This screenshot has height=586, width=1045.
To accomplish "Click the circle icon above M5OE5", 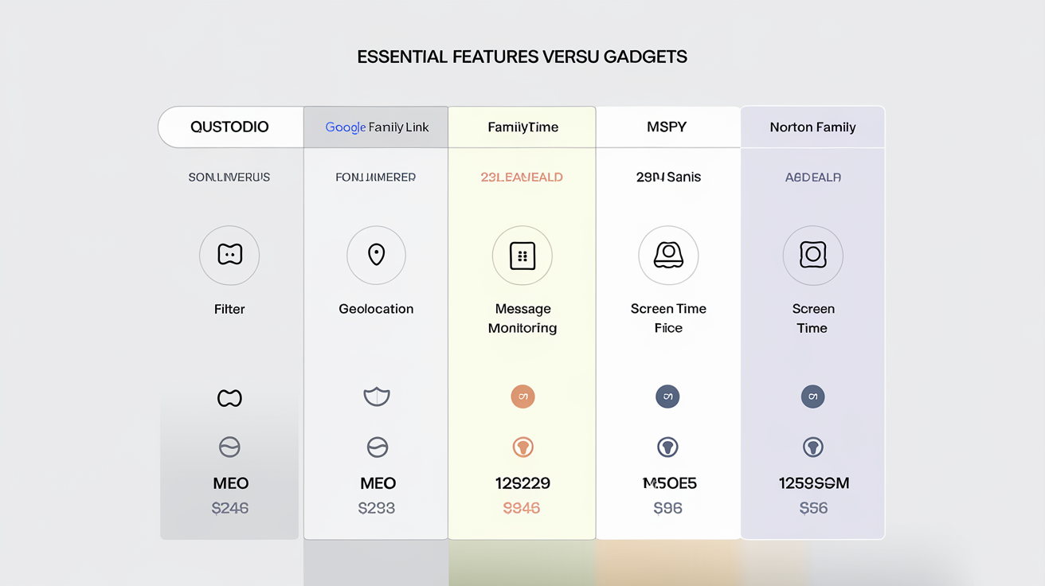I will [x=667, y=447].
